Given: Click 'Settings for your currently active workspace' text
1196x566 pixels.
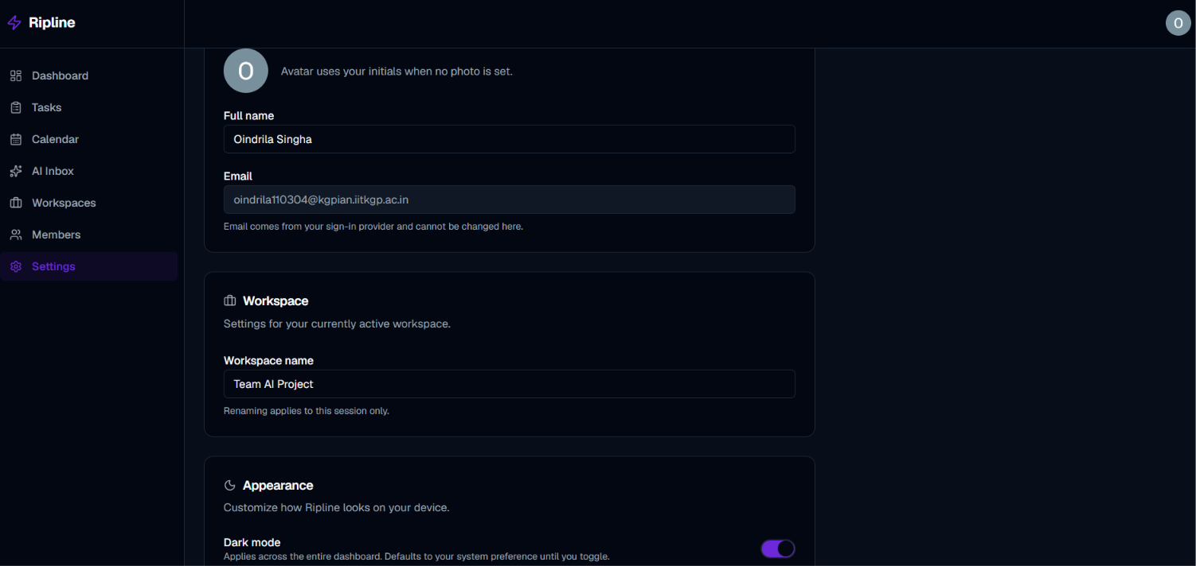Looking at the screenshot, I should point(337,324).
